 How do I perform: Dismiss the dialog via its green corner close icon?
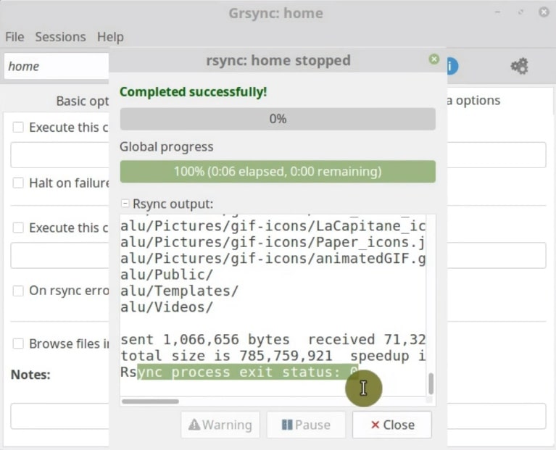click(434, 59)
